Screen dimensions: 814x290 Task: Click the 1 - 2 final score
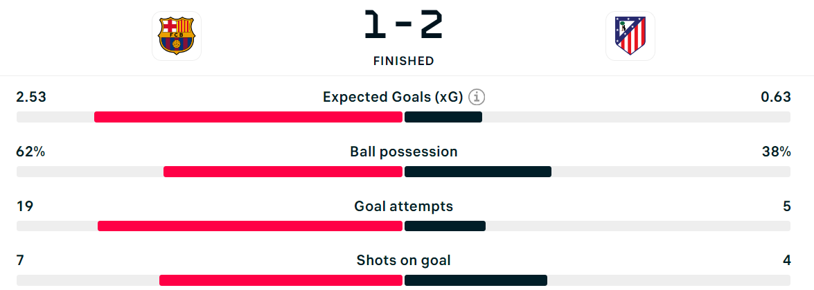pos(403,26)
